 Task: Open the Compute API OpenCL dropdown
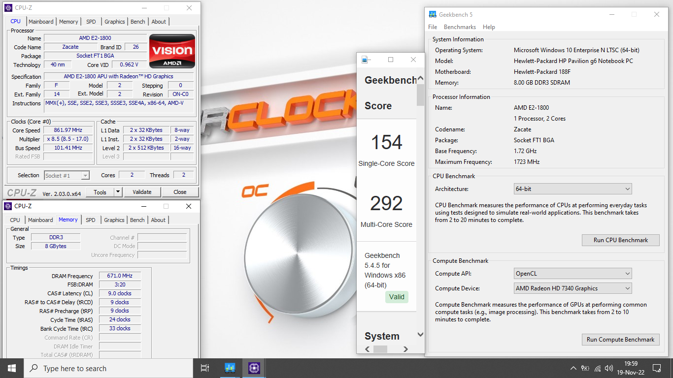(572, 274)
